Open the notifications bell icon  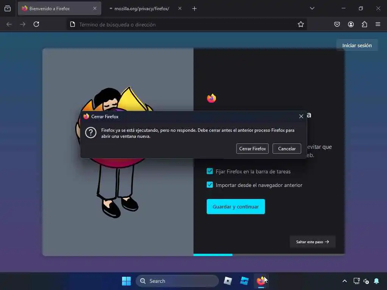(376, 281)
